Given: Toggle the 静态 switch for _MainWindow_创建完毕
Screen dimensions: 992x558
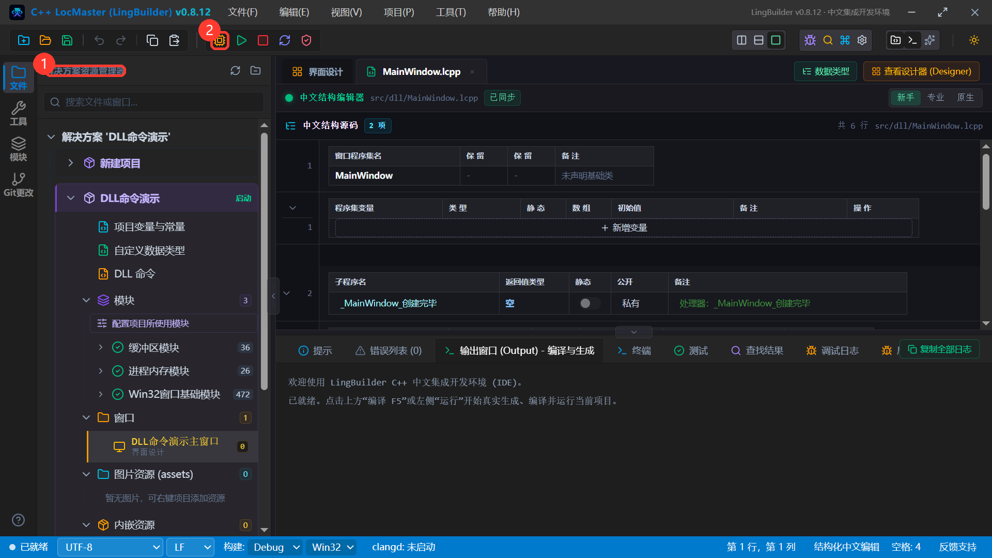Looking at the screenshot, I should [x=590, y=303].
